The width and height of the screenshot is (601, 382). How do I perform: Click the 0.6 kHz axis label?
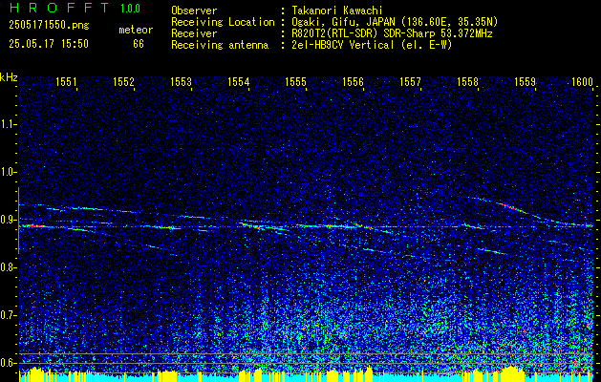pos(8,363)
